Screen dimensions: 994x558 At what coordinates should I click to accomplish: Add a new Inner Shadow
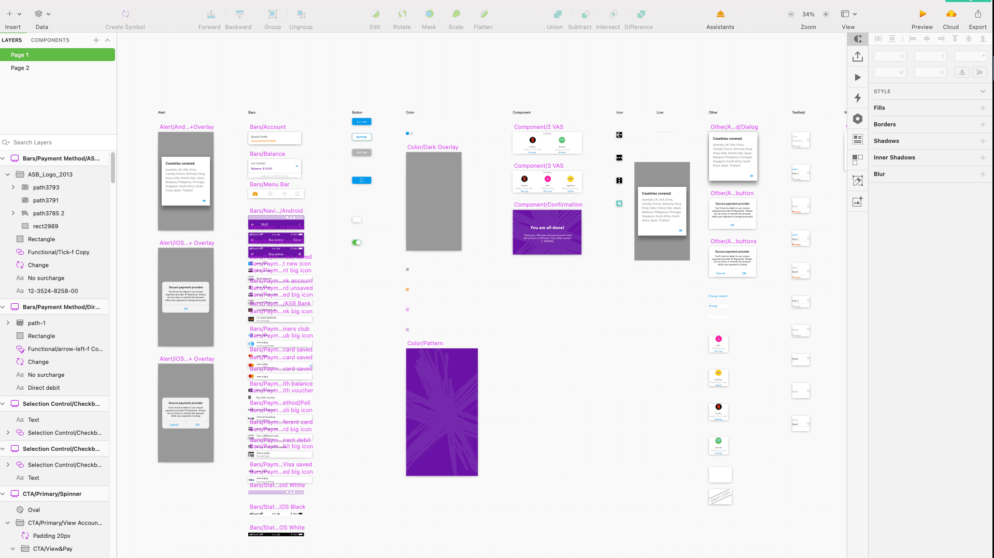coord(983,157)
